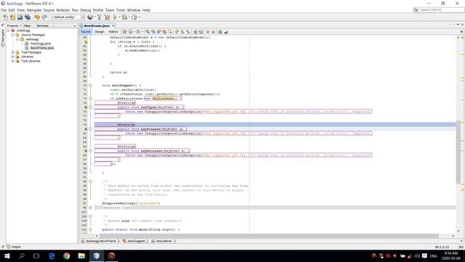This screenshot has height=262, width=465.
Task: Open the Profile Project dropdown arrow
Action: click(139, 17)
